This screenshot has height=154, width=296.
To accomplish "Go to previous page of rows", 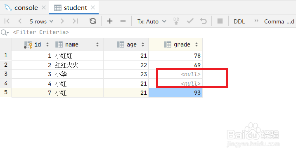I will (x=20, y=21).
